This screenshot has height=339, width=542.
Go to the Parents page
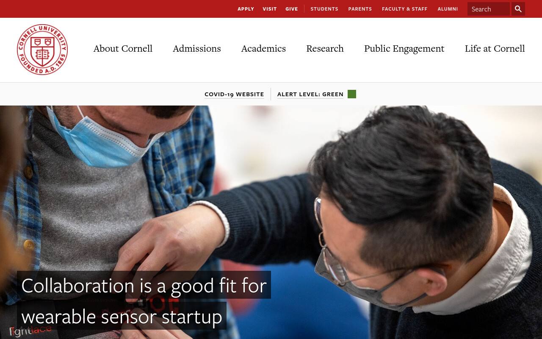[x=360, y=9]
